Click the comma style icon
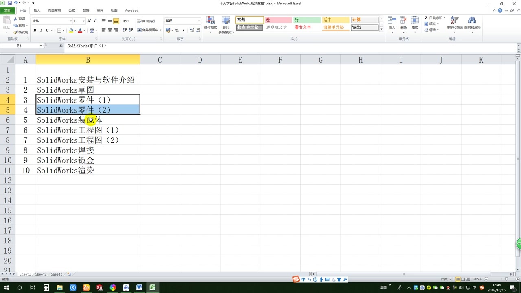Viewport: 521px width, 293px height. click(x=183, y=31)
